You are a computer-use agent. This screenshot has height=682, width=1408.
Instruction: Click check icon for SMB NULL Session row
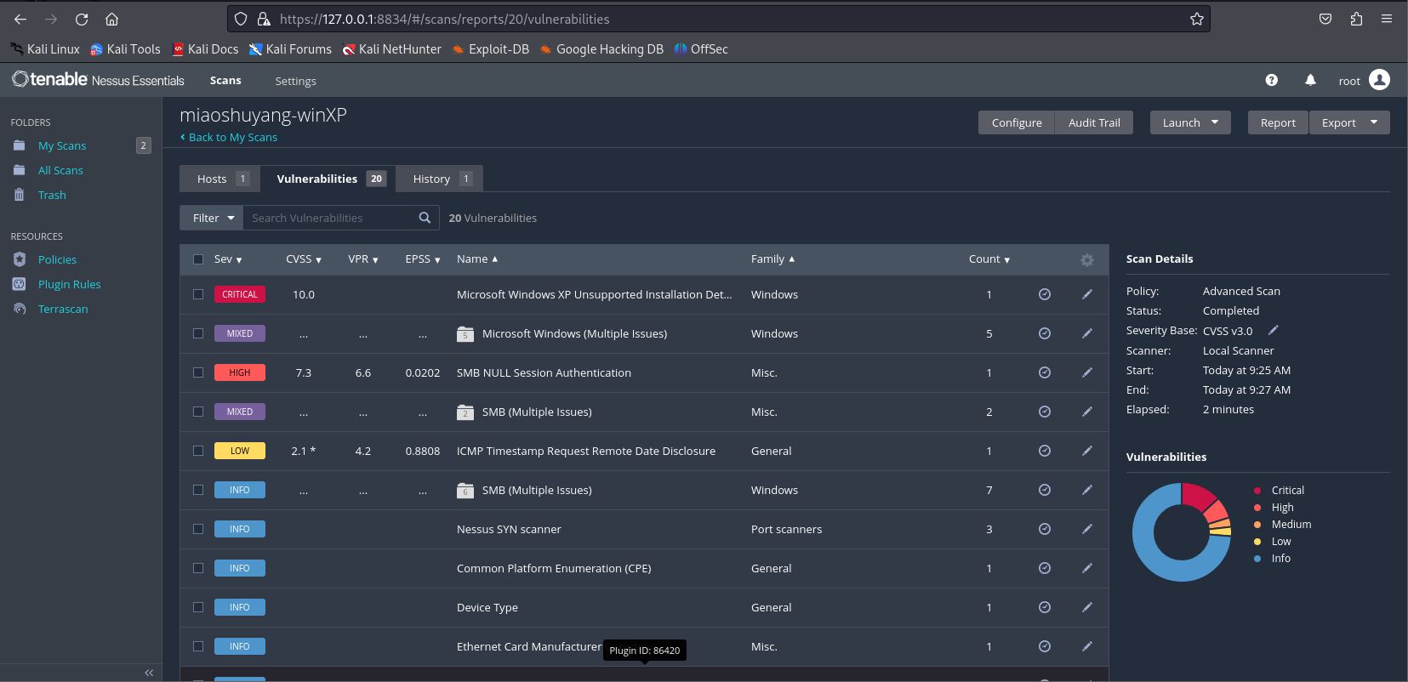coord(1045,372)
